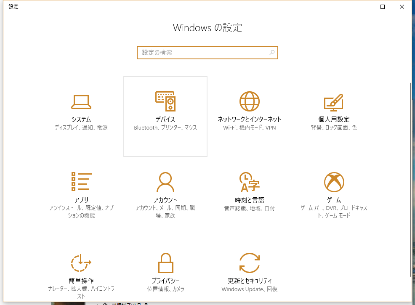The image size is (415, 305).
Task: Select the アプリ title
Action: click(x=81, y=200)
